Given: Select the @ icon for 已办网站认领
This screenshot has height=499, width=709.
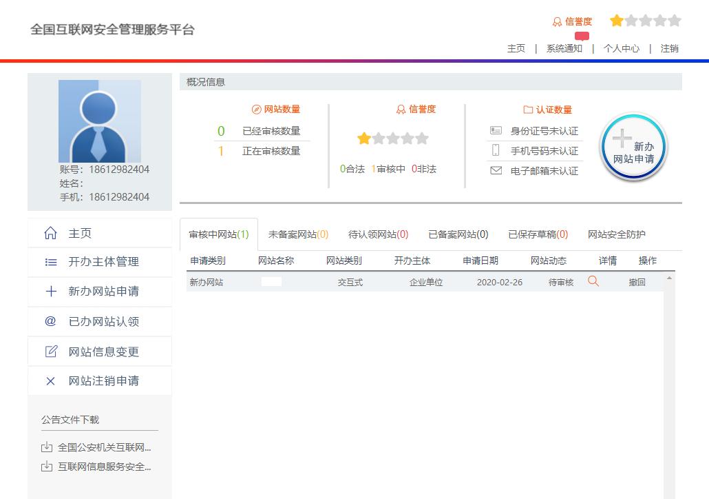Looking at the screenshot, I should click(x=50, y=322).
